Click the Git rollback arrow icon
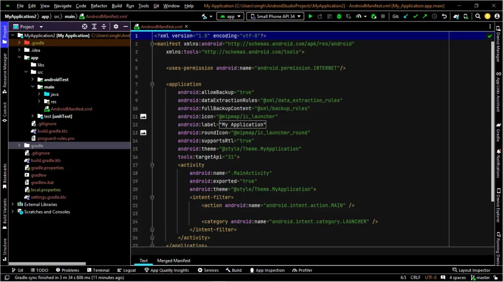 coord(444,16)
